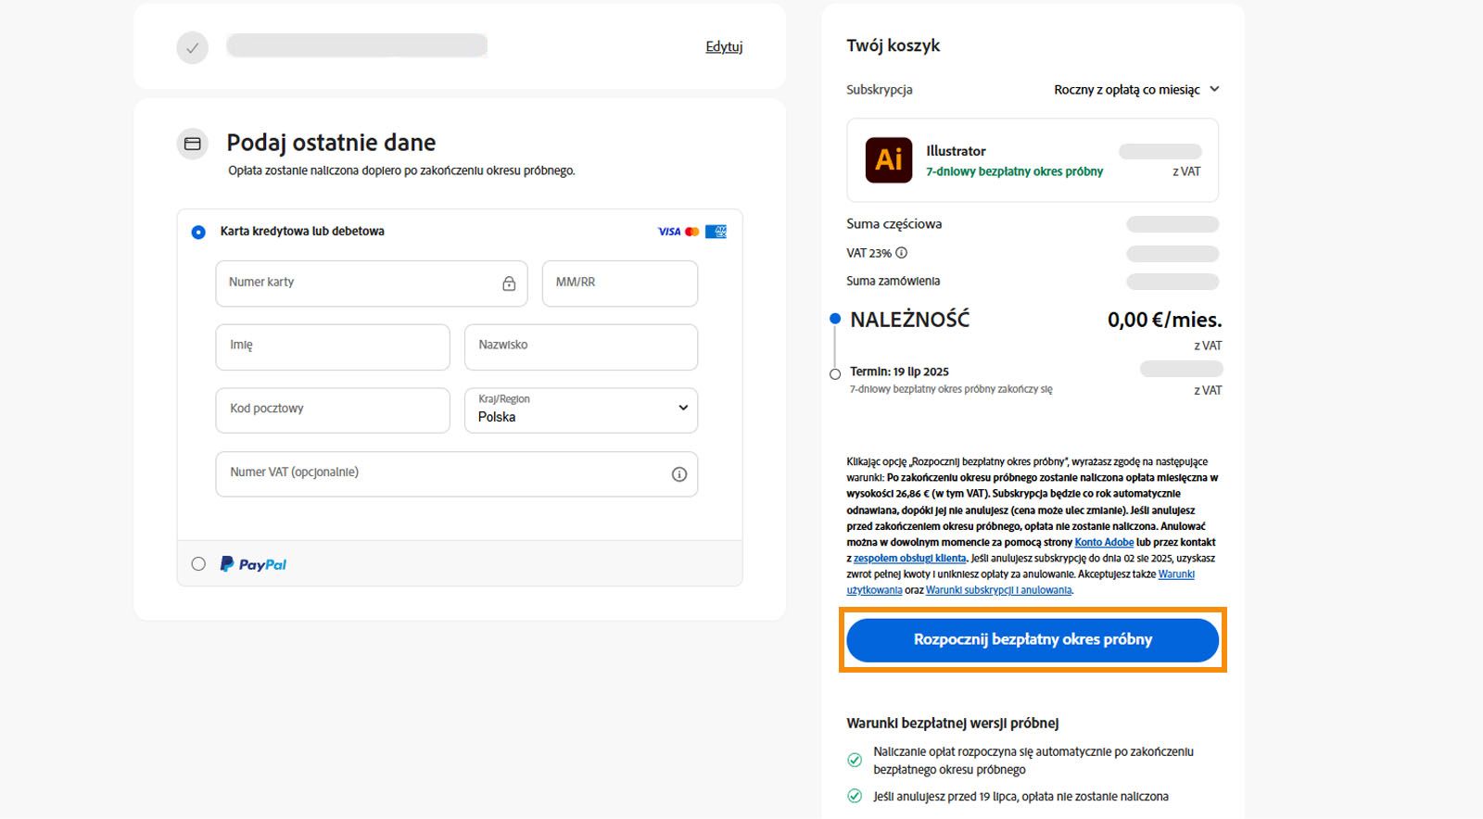Click the Visa card logo
This screenshot has height=819, width=1483.
click(x=669, y=232)
